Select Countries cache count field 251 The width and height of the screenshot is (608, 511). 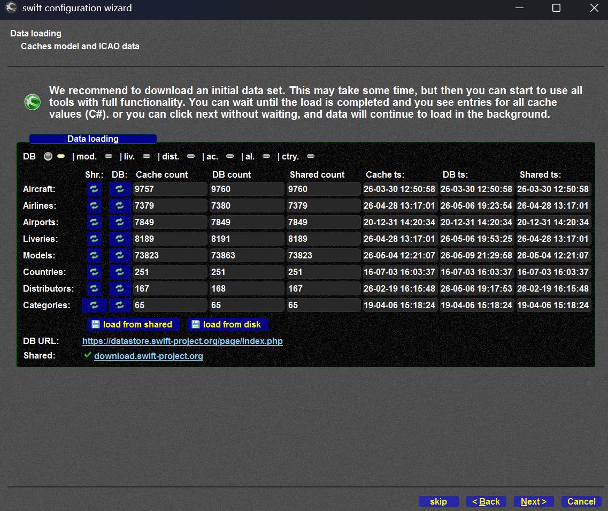tap(170, 272)
